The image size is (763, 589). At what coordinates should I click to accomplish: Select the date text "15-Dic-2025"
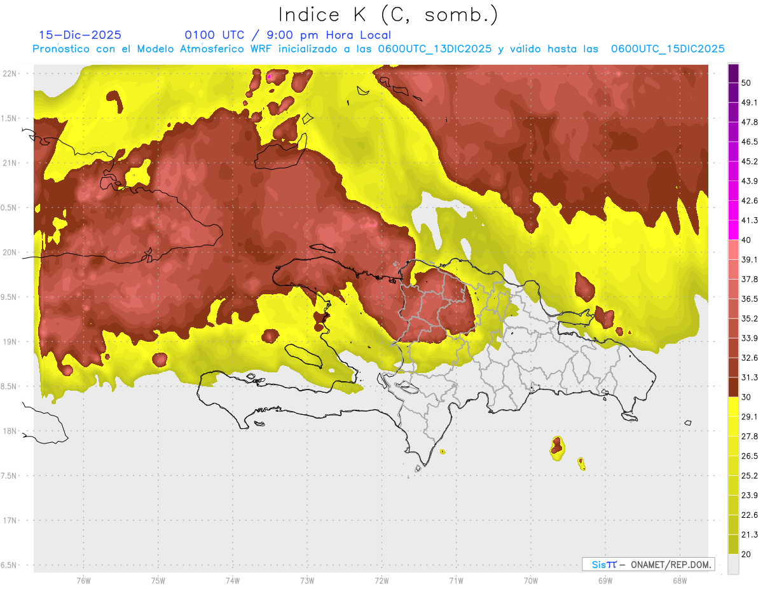pos(80,35)
